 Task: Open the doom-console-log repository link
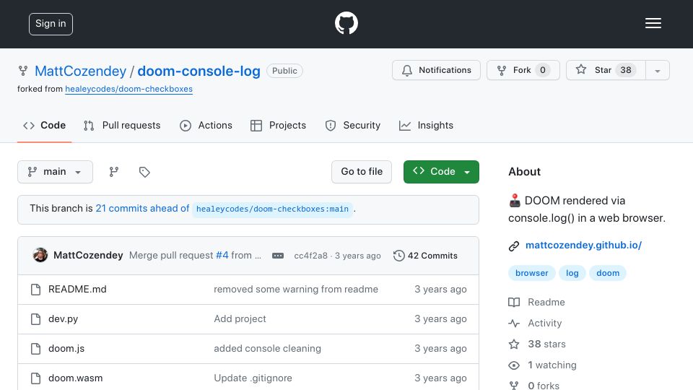coord(199,71)
